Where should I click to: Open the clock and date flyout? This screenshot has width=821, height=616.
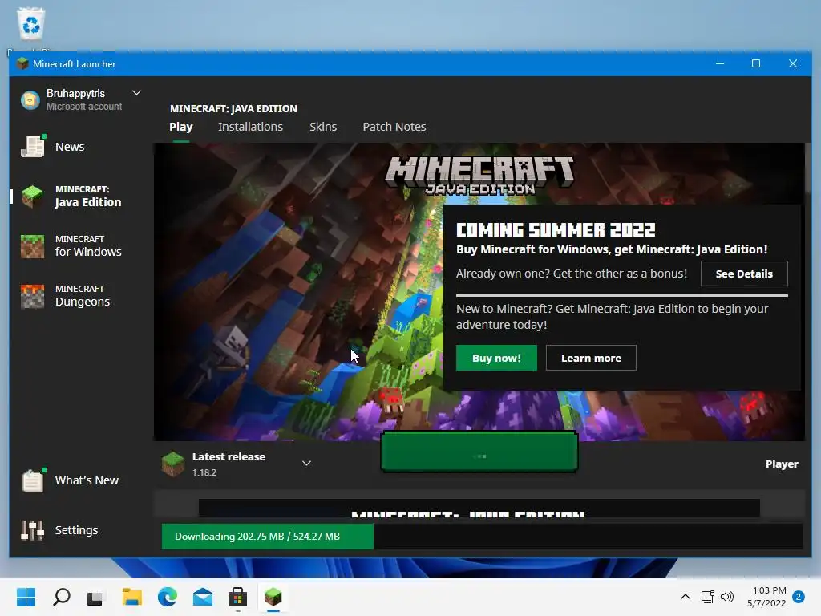(766, 597)
